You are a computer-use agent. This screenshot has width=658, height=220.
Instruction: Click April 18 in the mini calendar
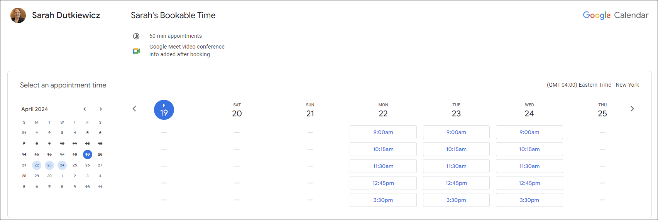click(75, 155)
